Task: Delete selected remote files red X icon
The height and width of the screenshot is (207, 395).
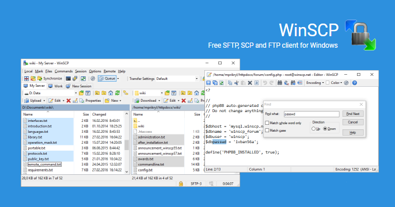Action: pos(184,101)
